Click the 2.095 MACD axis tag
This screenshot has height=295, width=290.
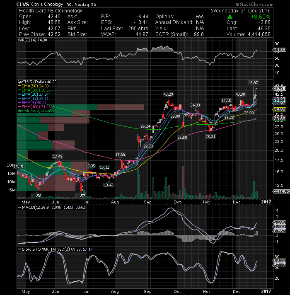[280, 222]
